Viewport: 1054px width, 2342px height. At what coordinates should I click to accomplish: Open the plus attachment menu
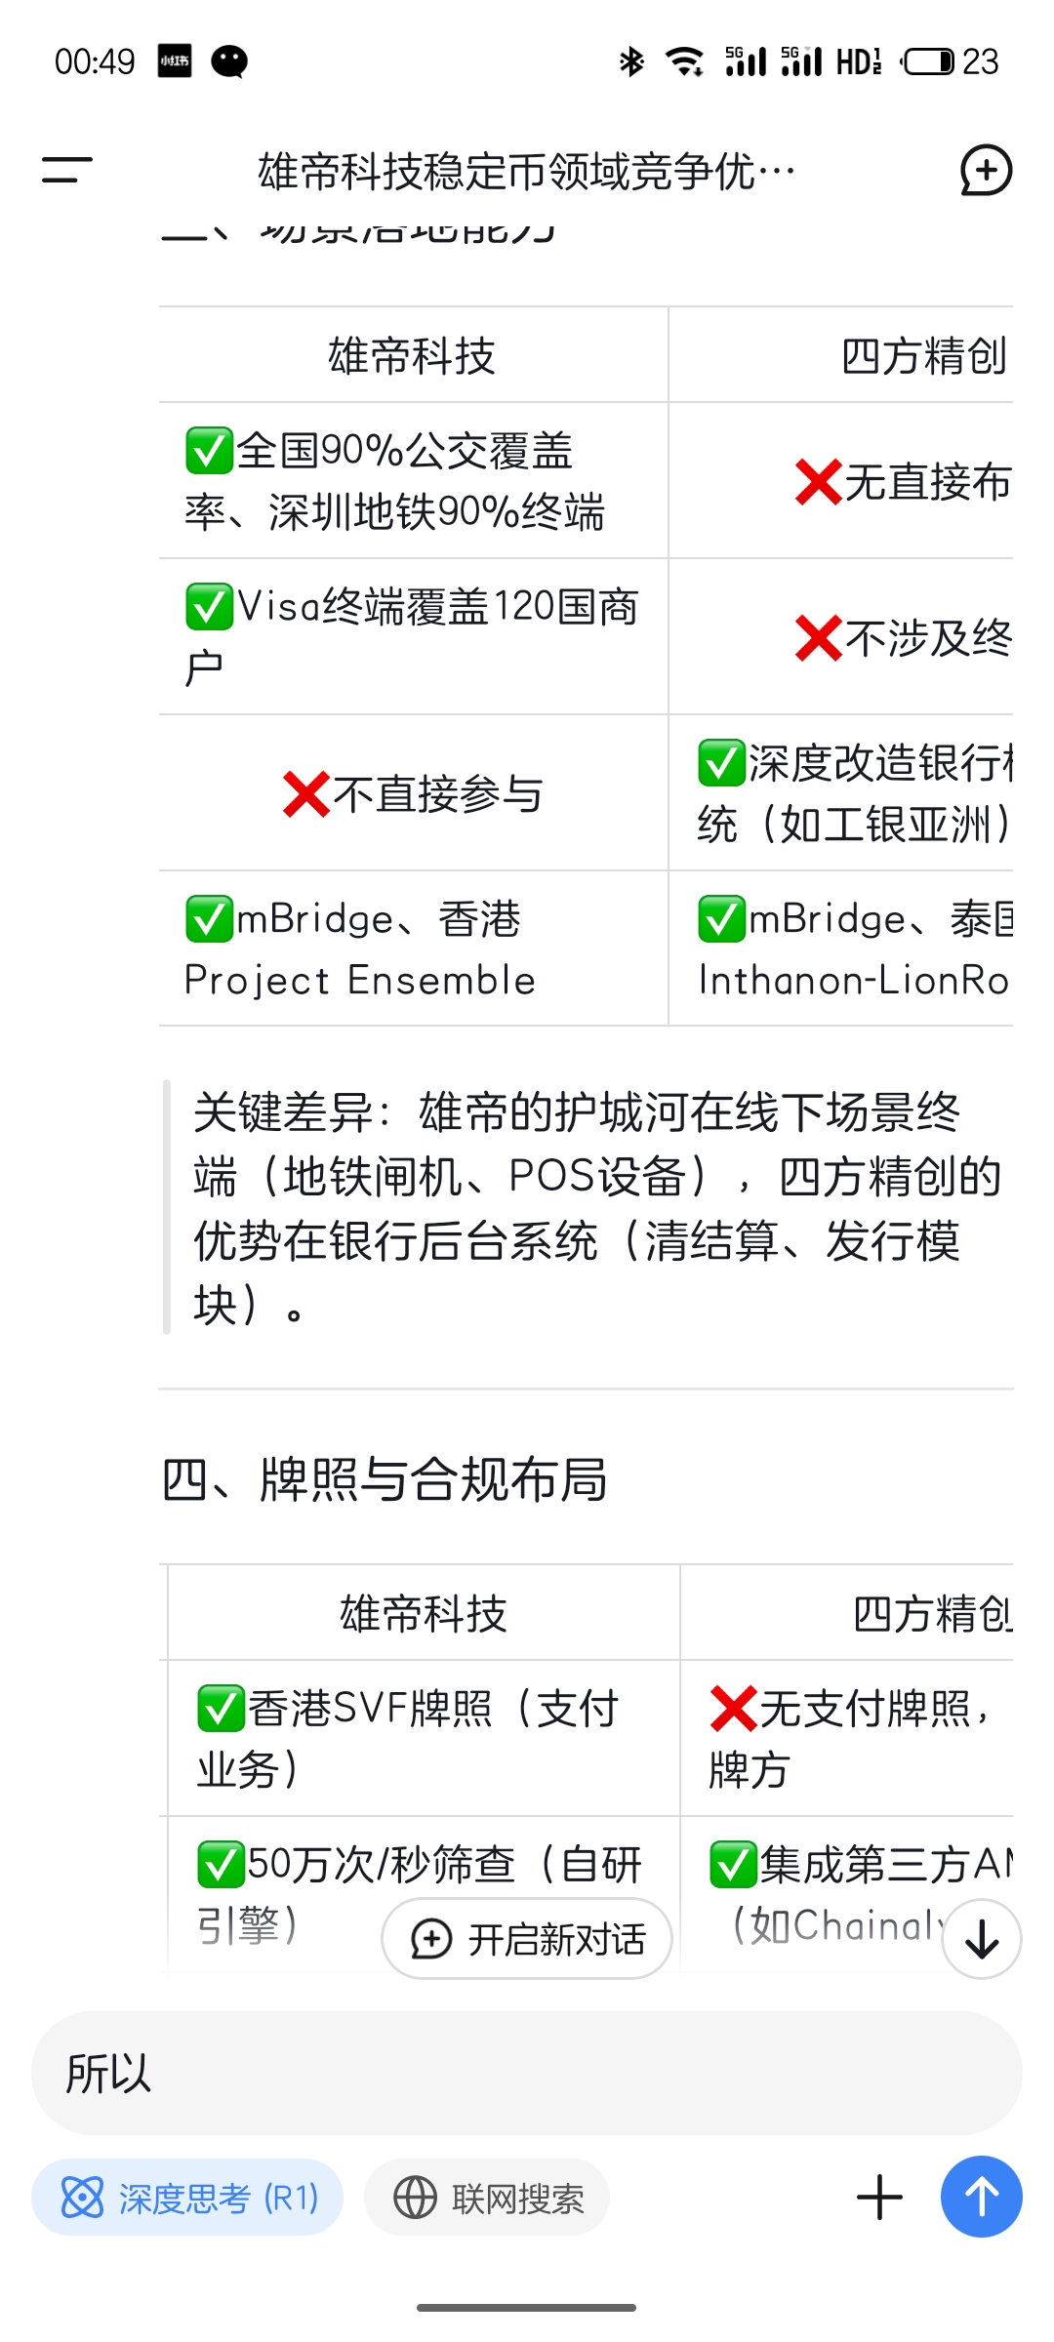click(x=879, y=2198)
